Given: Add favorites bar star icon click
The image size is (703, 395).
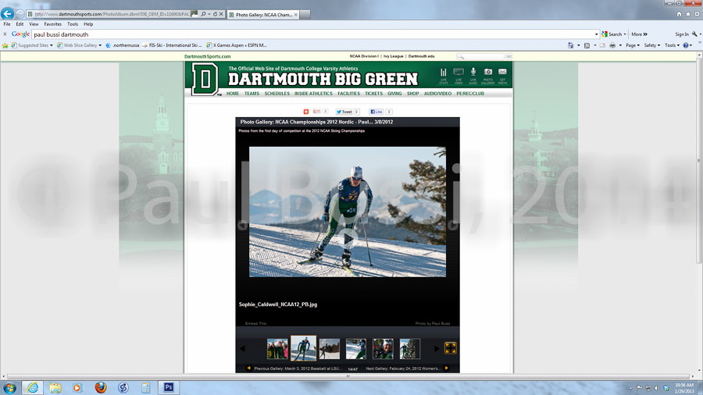Looking at the screenshot, I should (x=5, y=45).
